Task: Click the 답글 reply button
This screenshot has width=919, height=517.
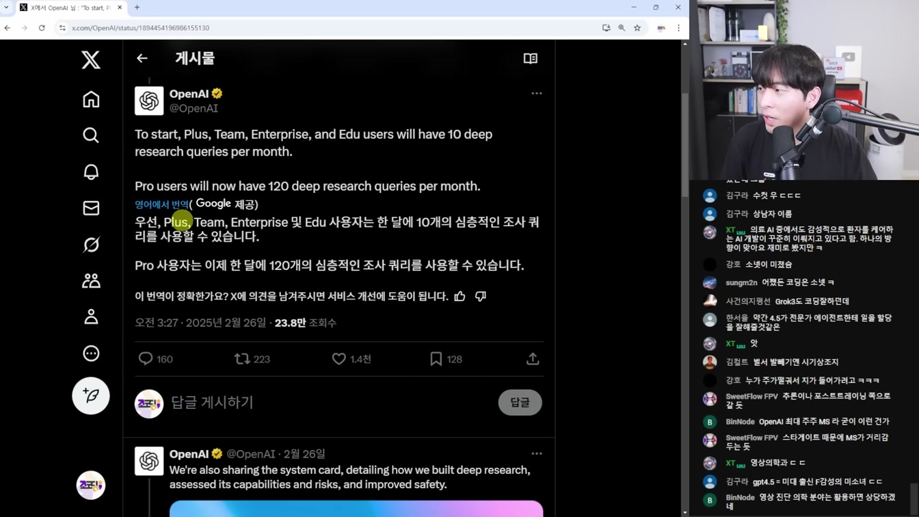Action: point(520,403)
